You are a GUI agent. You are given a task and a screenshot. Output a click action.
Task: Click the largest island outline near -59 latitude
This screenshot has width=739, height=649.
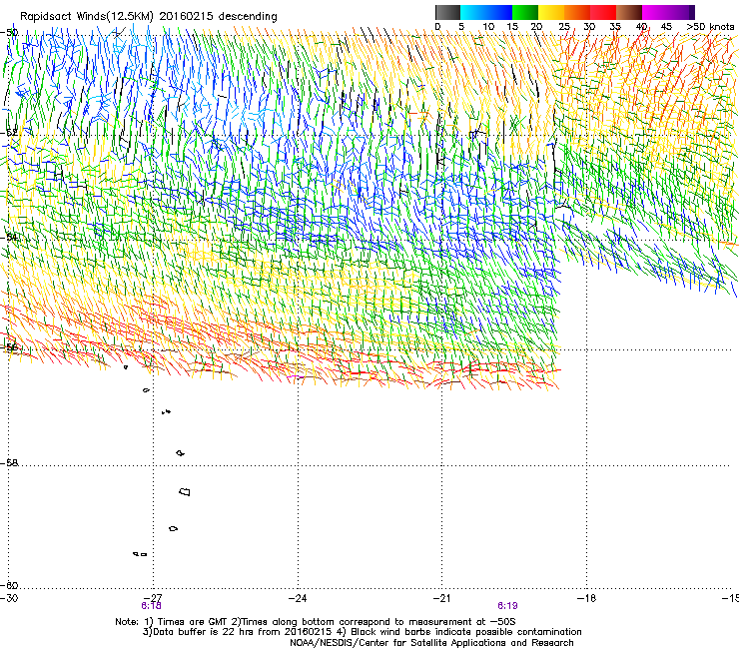185,491
